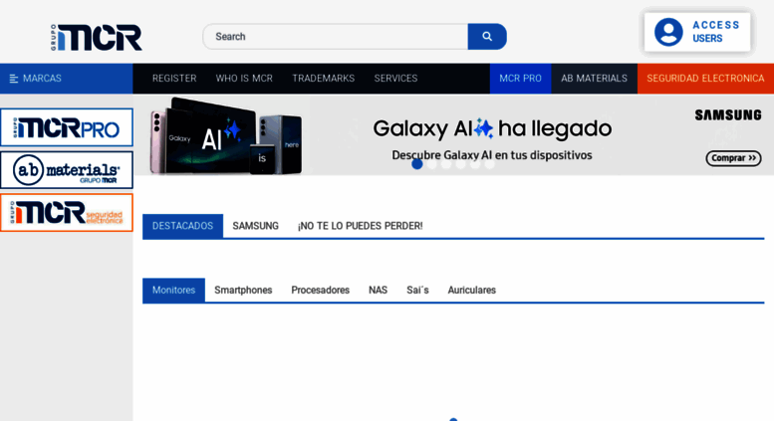Select the Monitores category tab
This screenshot has height=421, width=774.
pyautogui.click(x=173, y=290)
